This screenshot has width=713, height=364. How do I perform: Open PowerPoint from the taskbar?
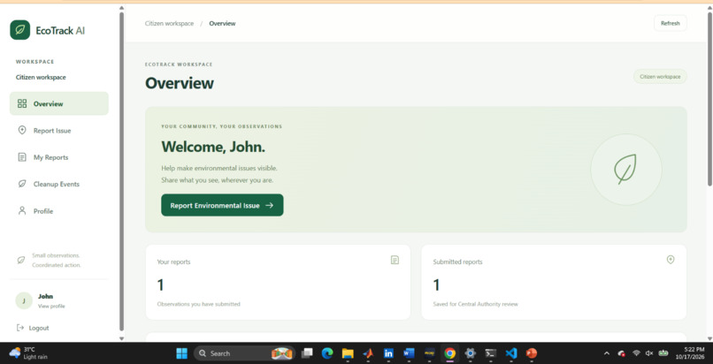pos(531,353)
